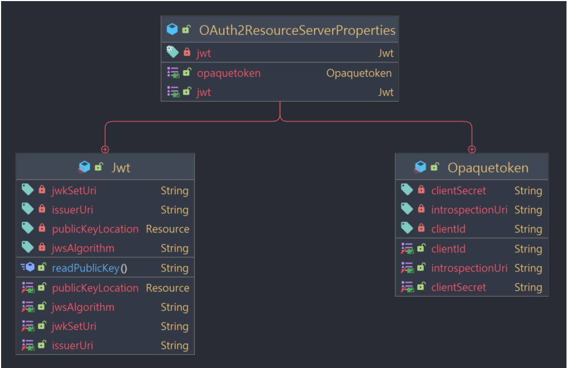The width and height of the screenshot is (567, 368).
Task: Select the opaquetoken property name
Action: tap(229, 73)
